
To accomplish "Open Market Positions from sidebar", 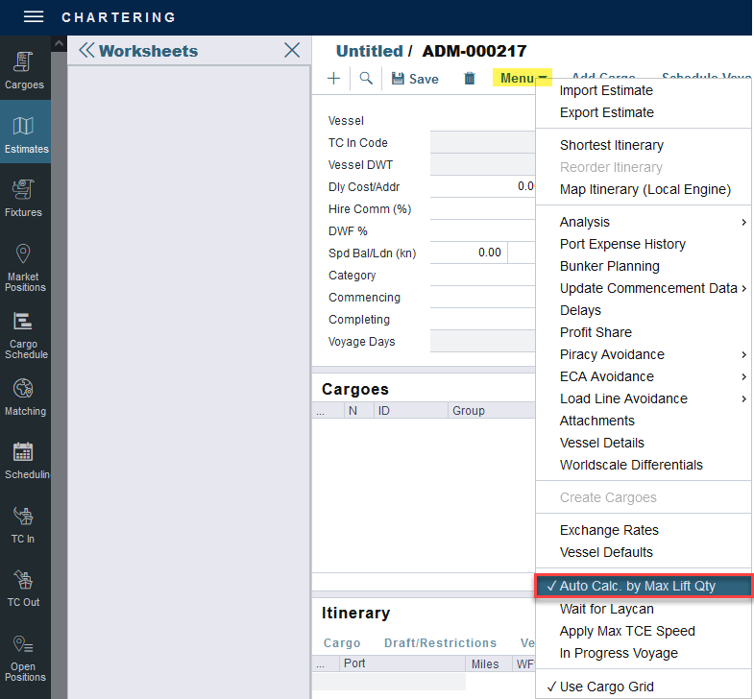I will (25, 267).
